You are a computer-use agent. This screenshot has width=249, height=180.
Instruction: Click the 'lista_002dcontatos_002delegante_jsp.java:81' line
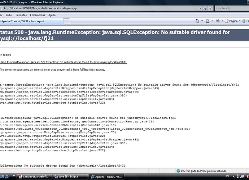(95, 129)
